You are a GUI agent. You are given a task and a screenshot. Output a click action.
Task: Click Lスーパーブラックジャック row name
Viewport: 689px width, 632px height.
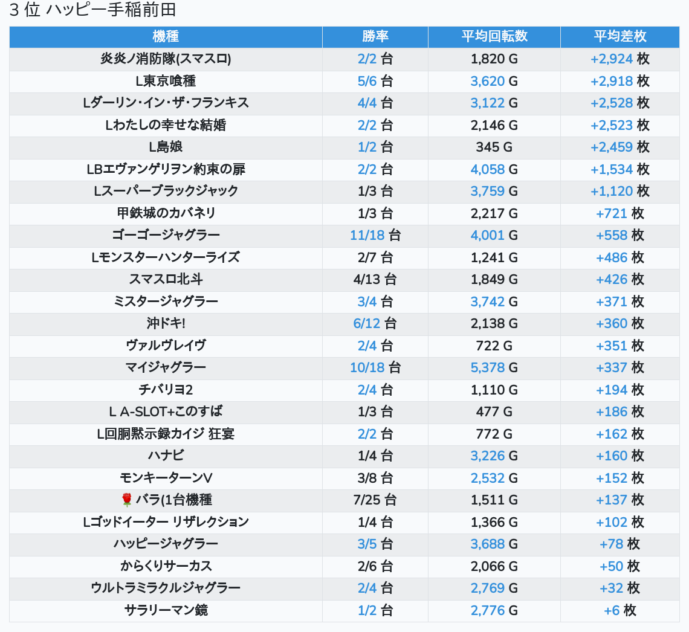pos(166,191)
